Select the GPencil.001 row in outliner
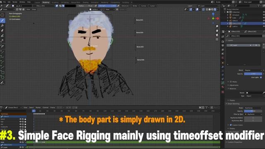Image resolution: width=265 pixels, height=149 pixels. [243, 24]
